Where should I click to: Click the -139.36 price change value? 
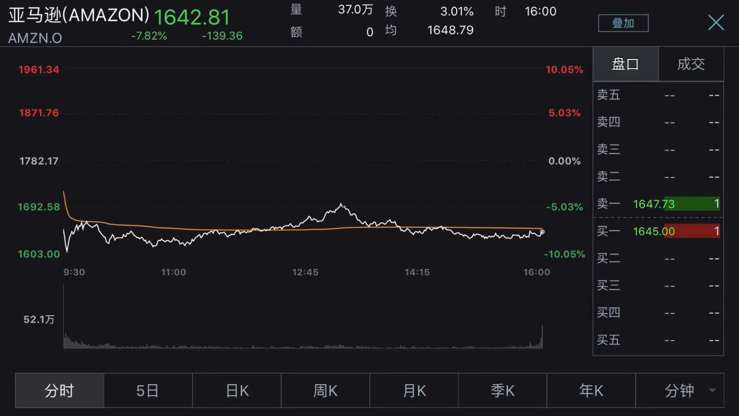tap(222, 36)
